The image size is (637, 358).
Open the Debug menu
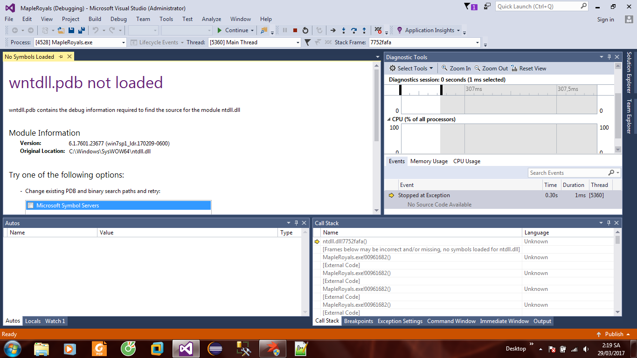pos(118,19)
